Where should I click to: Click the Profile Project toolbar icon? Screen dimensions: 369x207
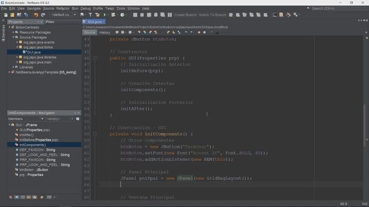pos(122,15)
